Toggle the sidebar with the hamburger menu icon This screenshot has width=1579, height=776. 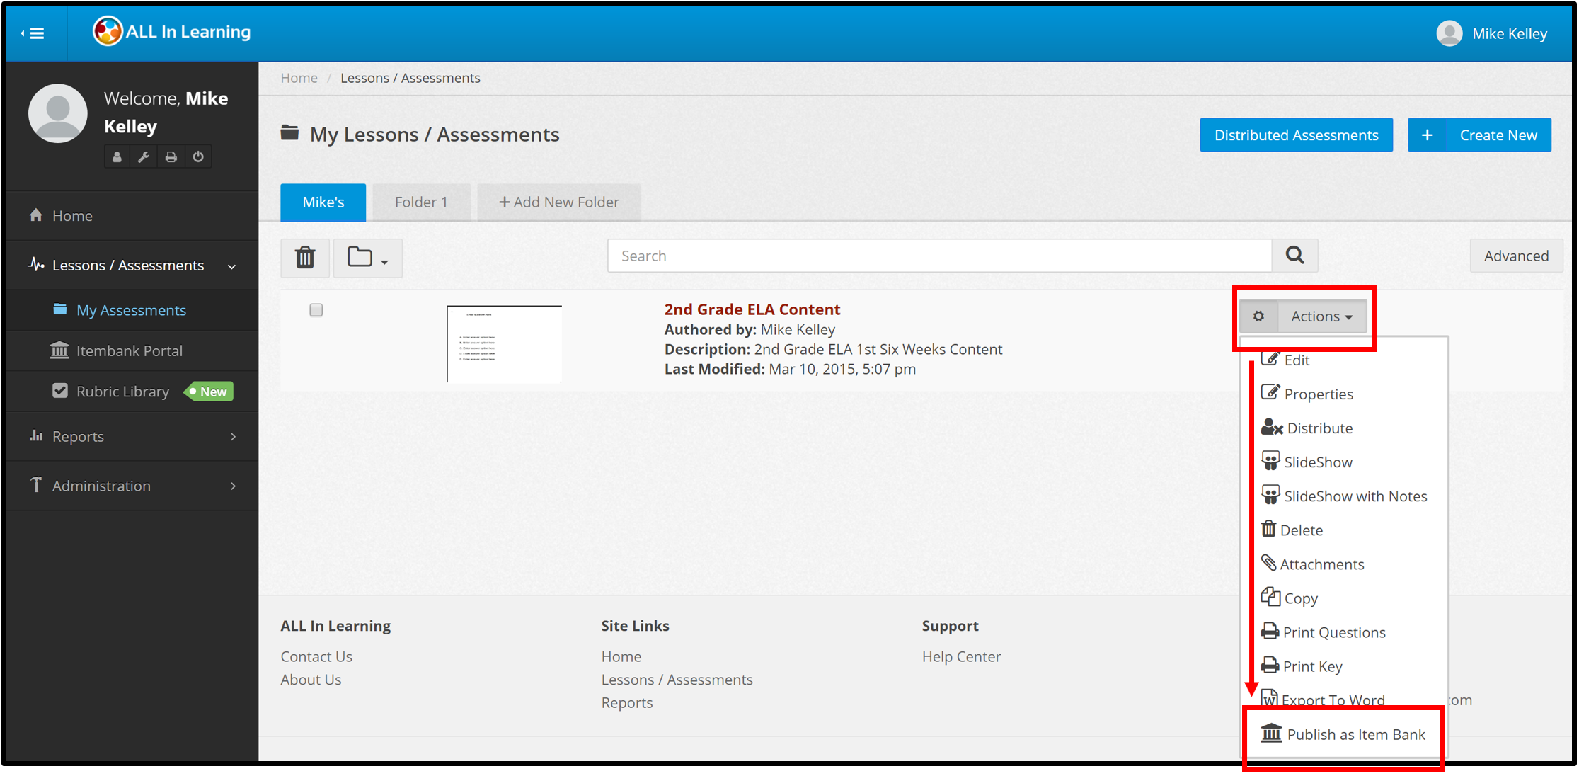pos(33,33)
